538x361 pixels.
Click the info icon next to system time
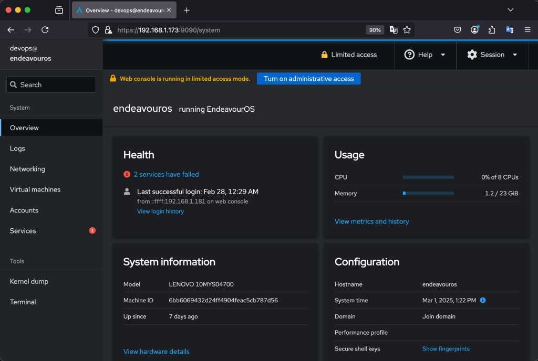tap(483, 300)
